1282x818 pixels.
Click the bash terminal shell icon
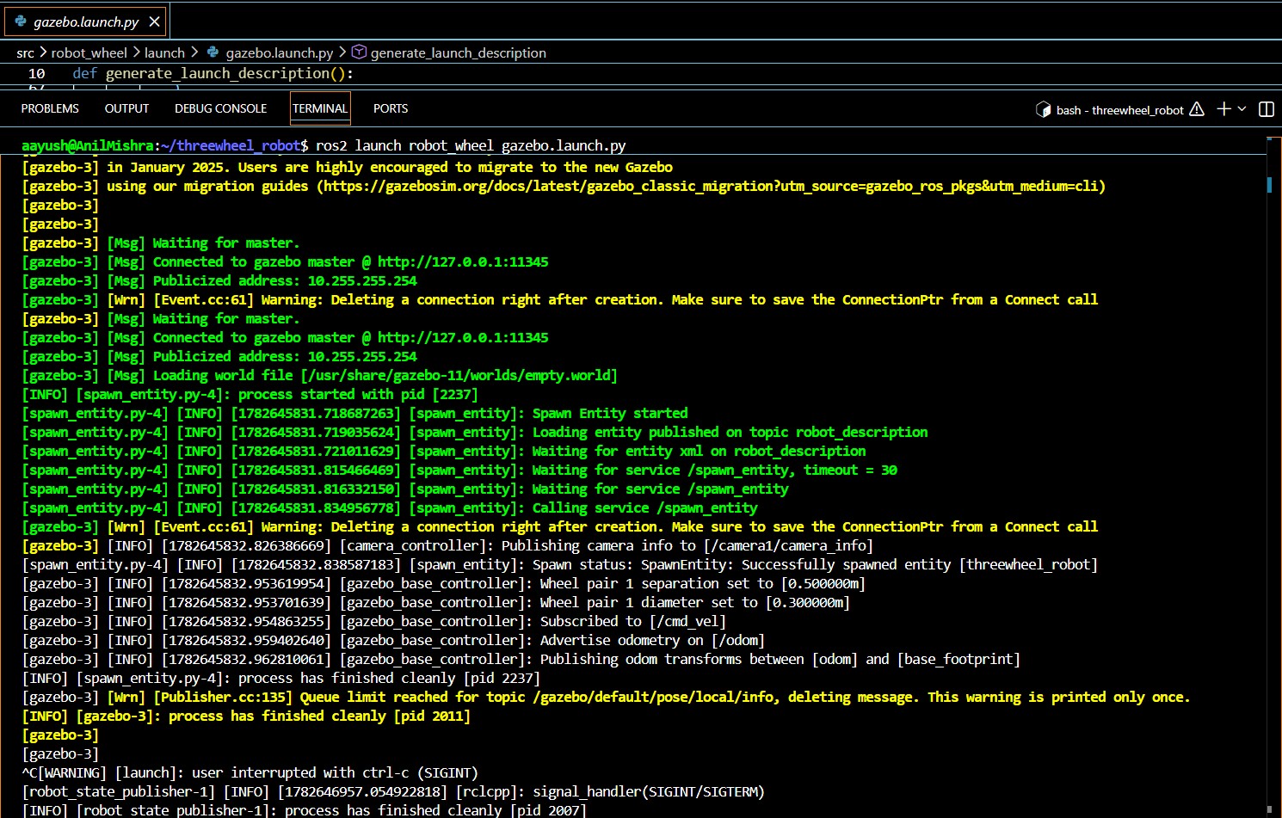tap(1044, 109)
